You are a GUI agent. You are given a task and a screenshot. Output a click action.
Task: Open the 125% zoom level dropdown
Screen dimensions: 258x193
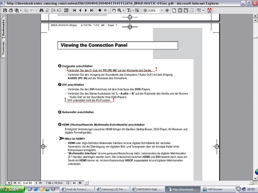[x=162, y=10]
